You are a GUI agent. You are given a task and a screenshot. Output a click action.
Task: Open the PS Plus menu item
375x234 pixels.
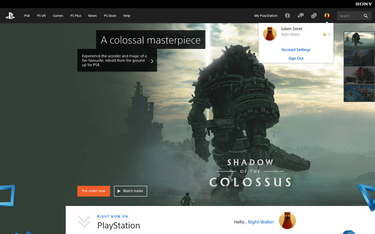(76, 16)
